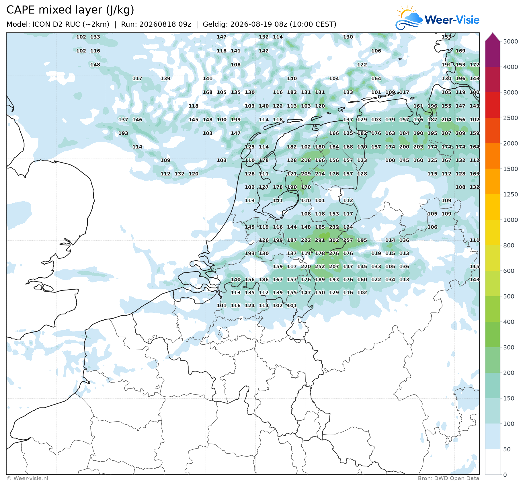Click the 232 CAPE value on the map

[x=334, y=227]
